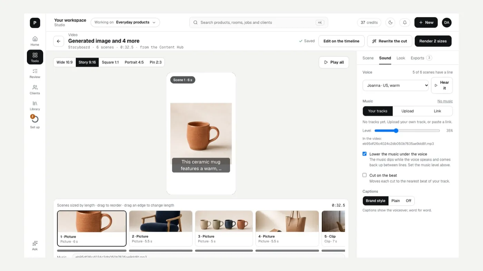Screen dimensions: 483x271
Task: Open the DA user avatar menu
Action: pyautogui.click(x=447, y=22)
